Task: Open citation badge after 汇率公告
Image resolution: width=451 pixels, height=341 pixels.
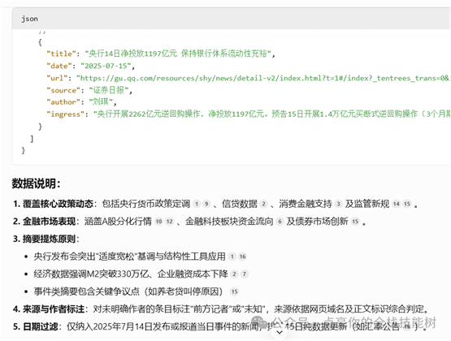Action: click(x=407, y=326)
